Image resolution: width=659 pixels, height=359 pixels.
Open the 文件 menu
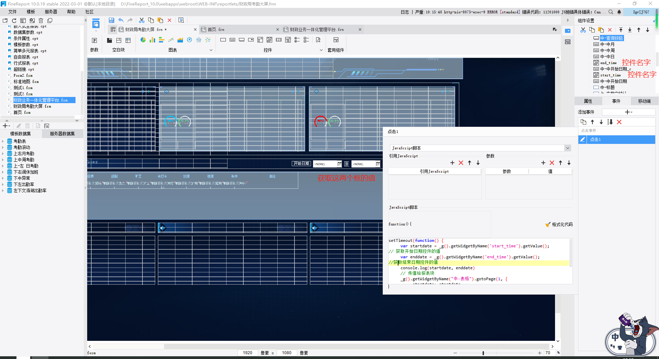[13, 12]
